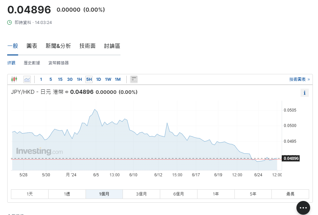Open the 圖表 tab
The image size is (318, 215).
32,46
